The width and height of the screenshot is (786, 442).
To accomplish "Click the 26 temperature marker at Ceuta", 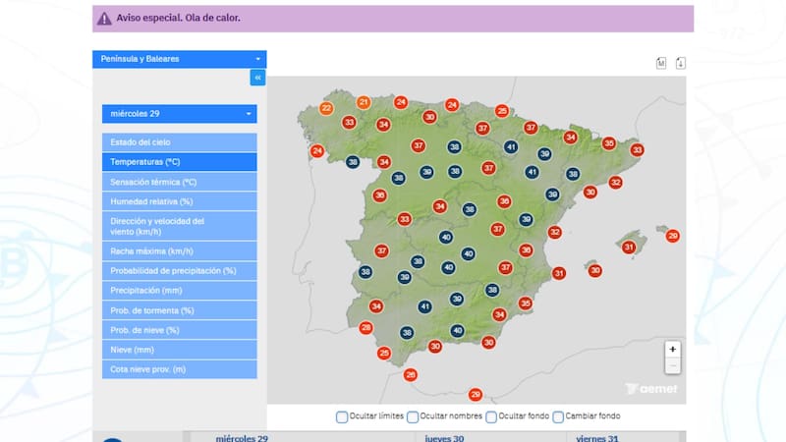I will click(410, 375).
